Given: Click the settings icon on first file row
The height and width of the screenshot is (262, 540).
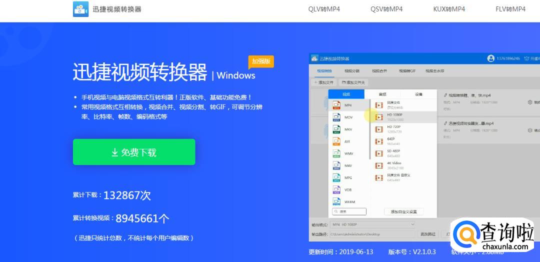Looking at the screenshot, I should pyautogui.click(x=530, y=102).
